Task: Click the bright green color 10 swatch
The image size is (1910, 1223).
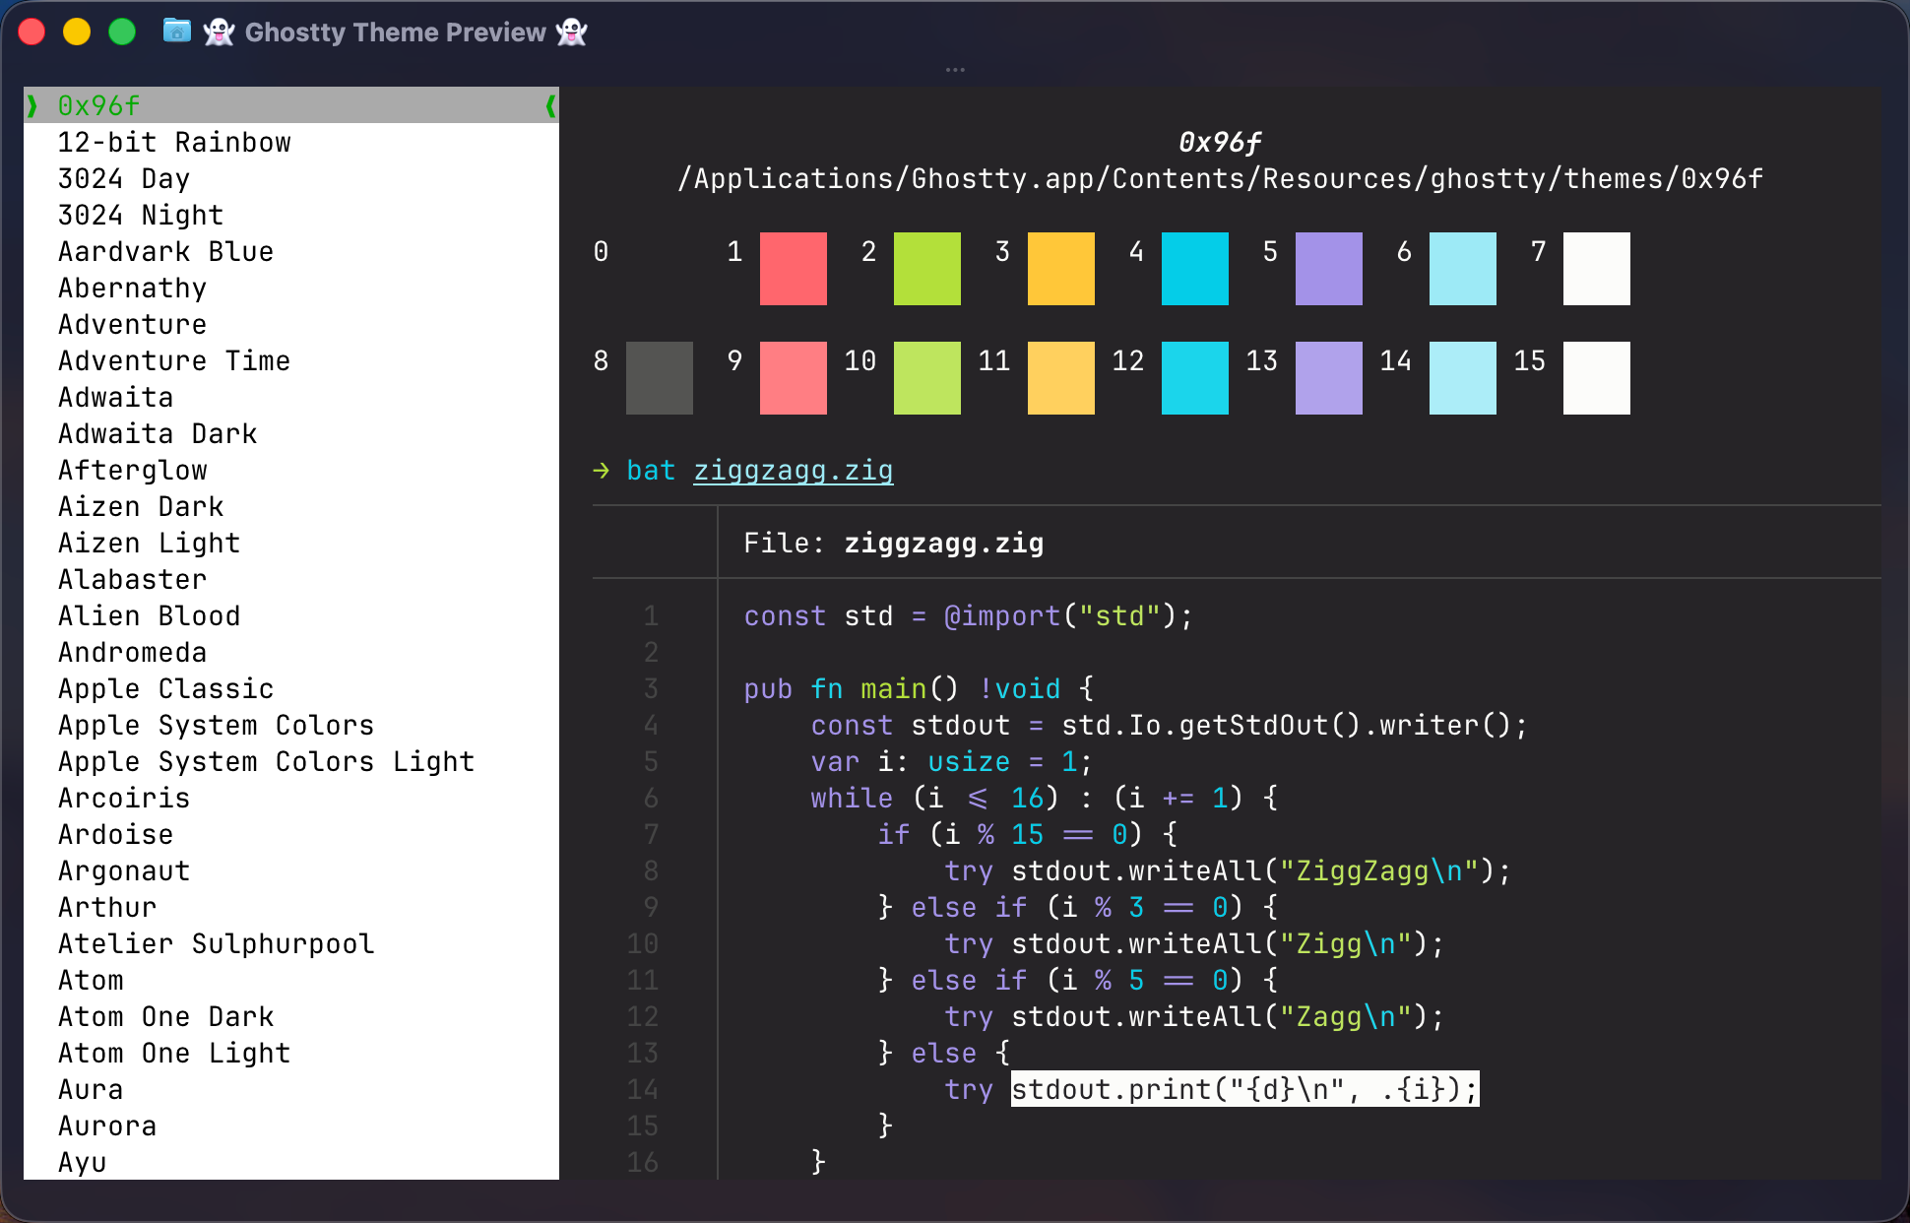Action: [927, 378]
